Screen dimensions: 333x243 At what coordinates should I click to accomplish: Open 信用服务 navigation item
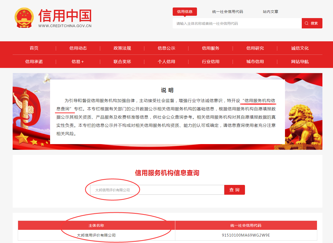coord(211,48)
